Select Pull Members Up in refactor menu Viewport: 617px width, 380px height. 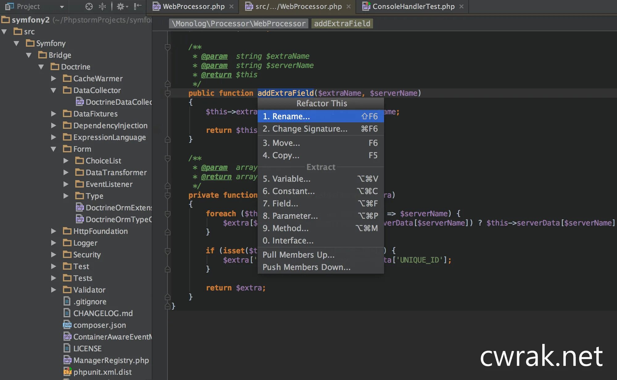point(298,255)
